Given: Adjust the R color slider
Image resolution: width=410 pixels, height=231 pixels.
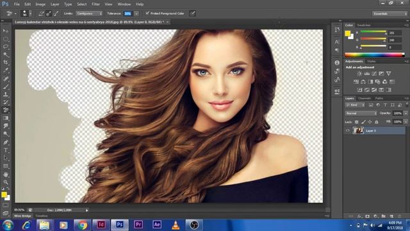Looking at the screenshot, I should click(x=373, y=32).
